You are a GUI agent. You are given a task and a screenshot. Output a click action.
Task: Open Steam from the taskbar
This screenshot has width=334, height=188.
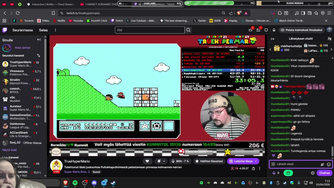click(113, 183)
